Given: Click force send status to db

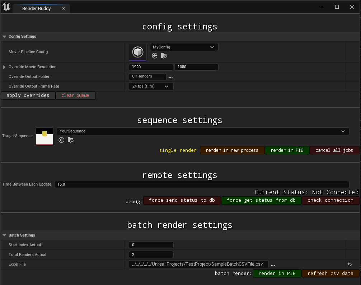Looking at the screenshot, I should pyautogui.click(x=182, y=200).
